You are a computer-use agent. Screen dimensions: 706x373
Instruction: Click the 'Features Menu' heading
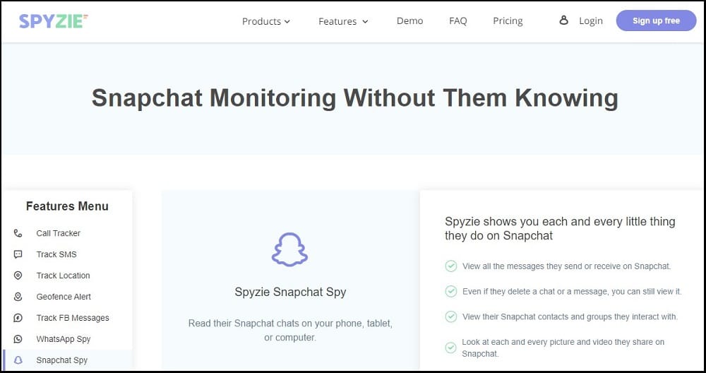point(67,206)
